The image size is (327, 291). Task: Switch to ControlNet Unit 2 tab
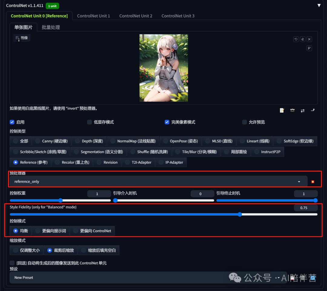136,16
